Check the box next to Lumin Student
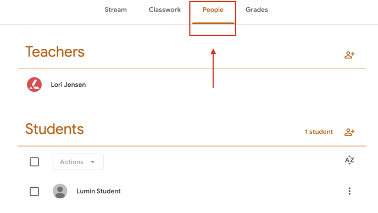 [34, 192]
